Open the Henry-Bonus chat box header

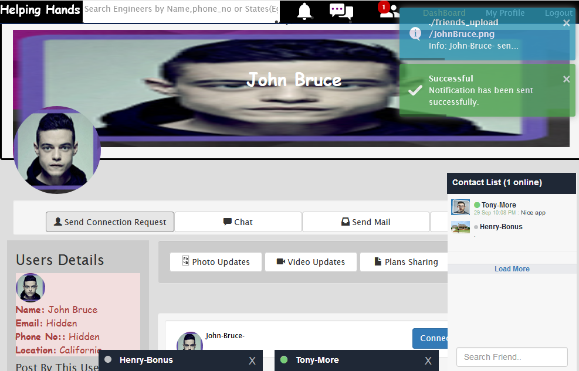click(x=181, y=360)
